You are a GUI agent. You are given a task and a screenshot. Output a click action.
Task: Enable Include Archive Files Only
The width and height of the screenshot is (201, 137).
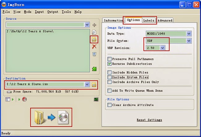[109, 82]
